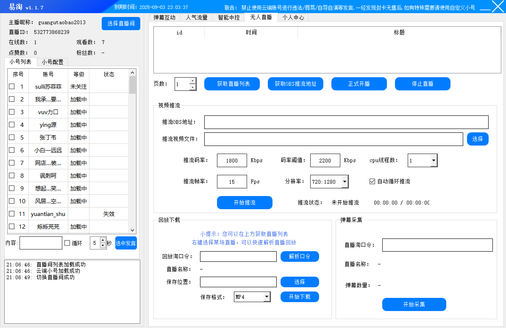
Task: Click the 推流OBS地址 input field
Action: [346, 122]
